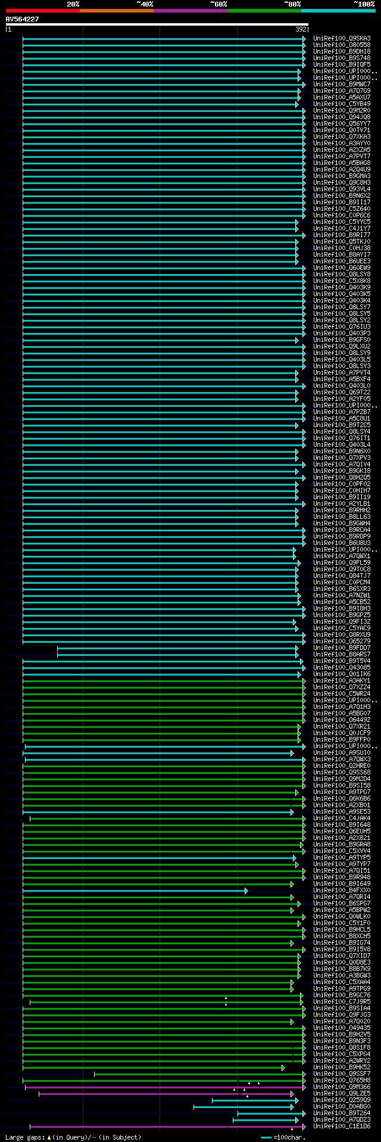Click UniRef100_O49435 label
Image resolution: width=381 pixels, height=1142 pixels.
point(342,1028)
